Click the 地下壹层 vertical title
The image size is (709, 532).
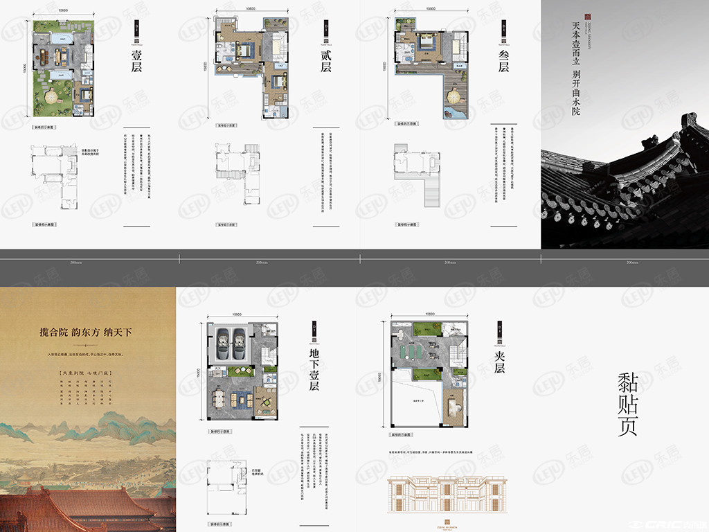(x=314, y=369)
